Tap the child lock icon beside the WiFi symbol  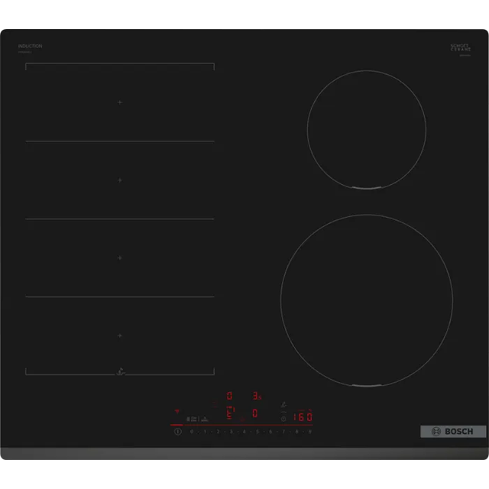pos(188,419)
